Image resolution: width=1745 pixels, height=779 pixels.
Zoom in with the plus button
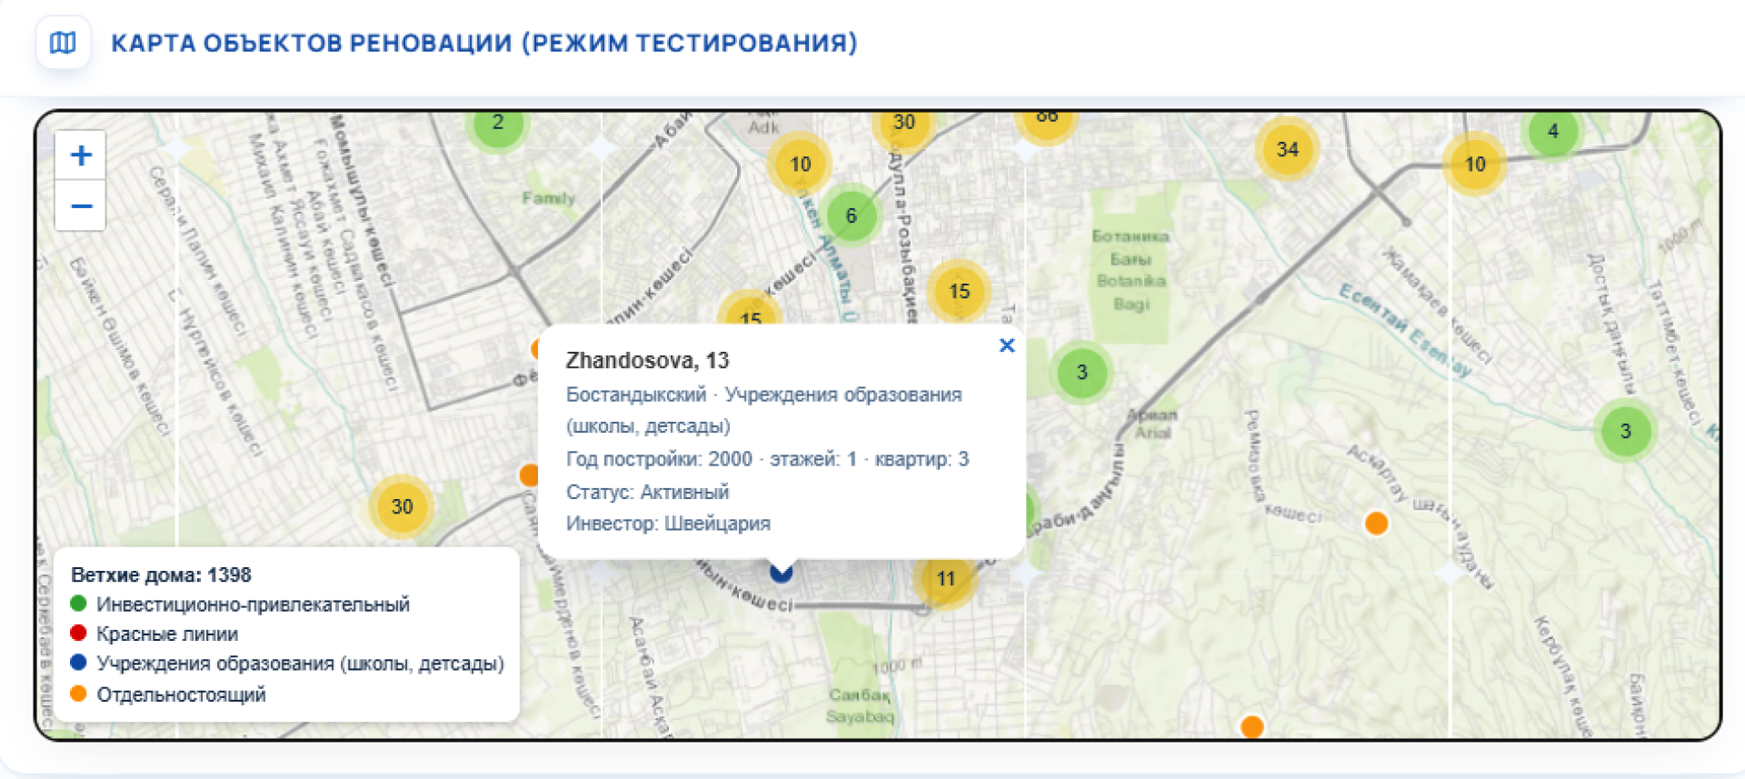[x=81, y=155]
